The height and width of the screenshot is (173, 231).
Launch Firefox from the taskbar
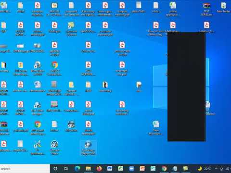[x=99, y=169]
